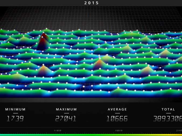Click the green-to-yellow color scale bar
This screenshot has height=136, width=182.
(91, 135)
